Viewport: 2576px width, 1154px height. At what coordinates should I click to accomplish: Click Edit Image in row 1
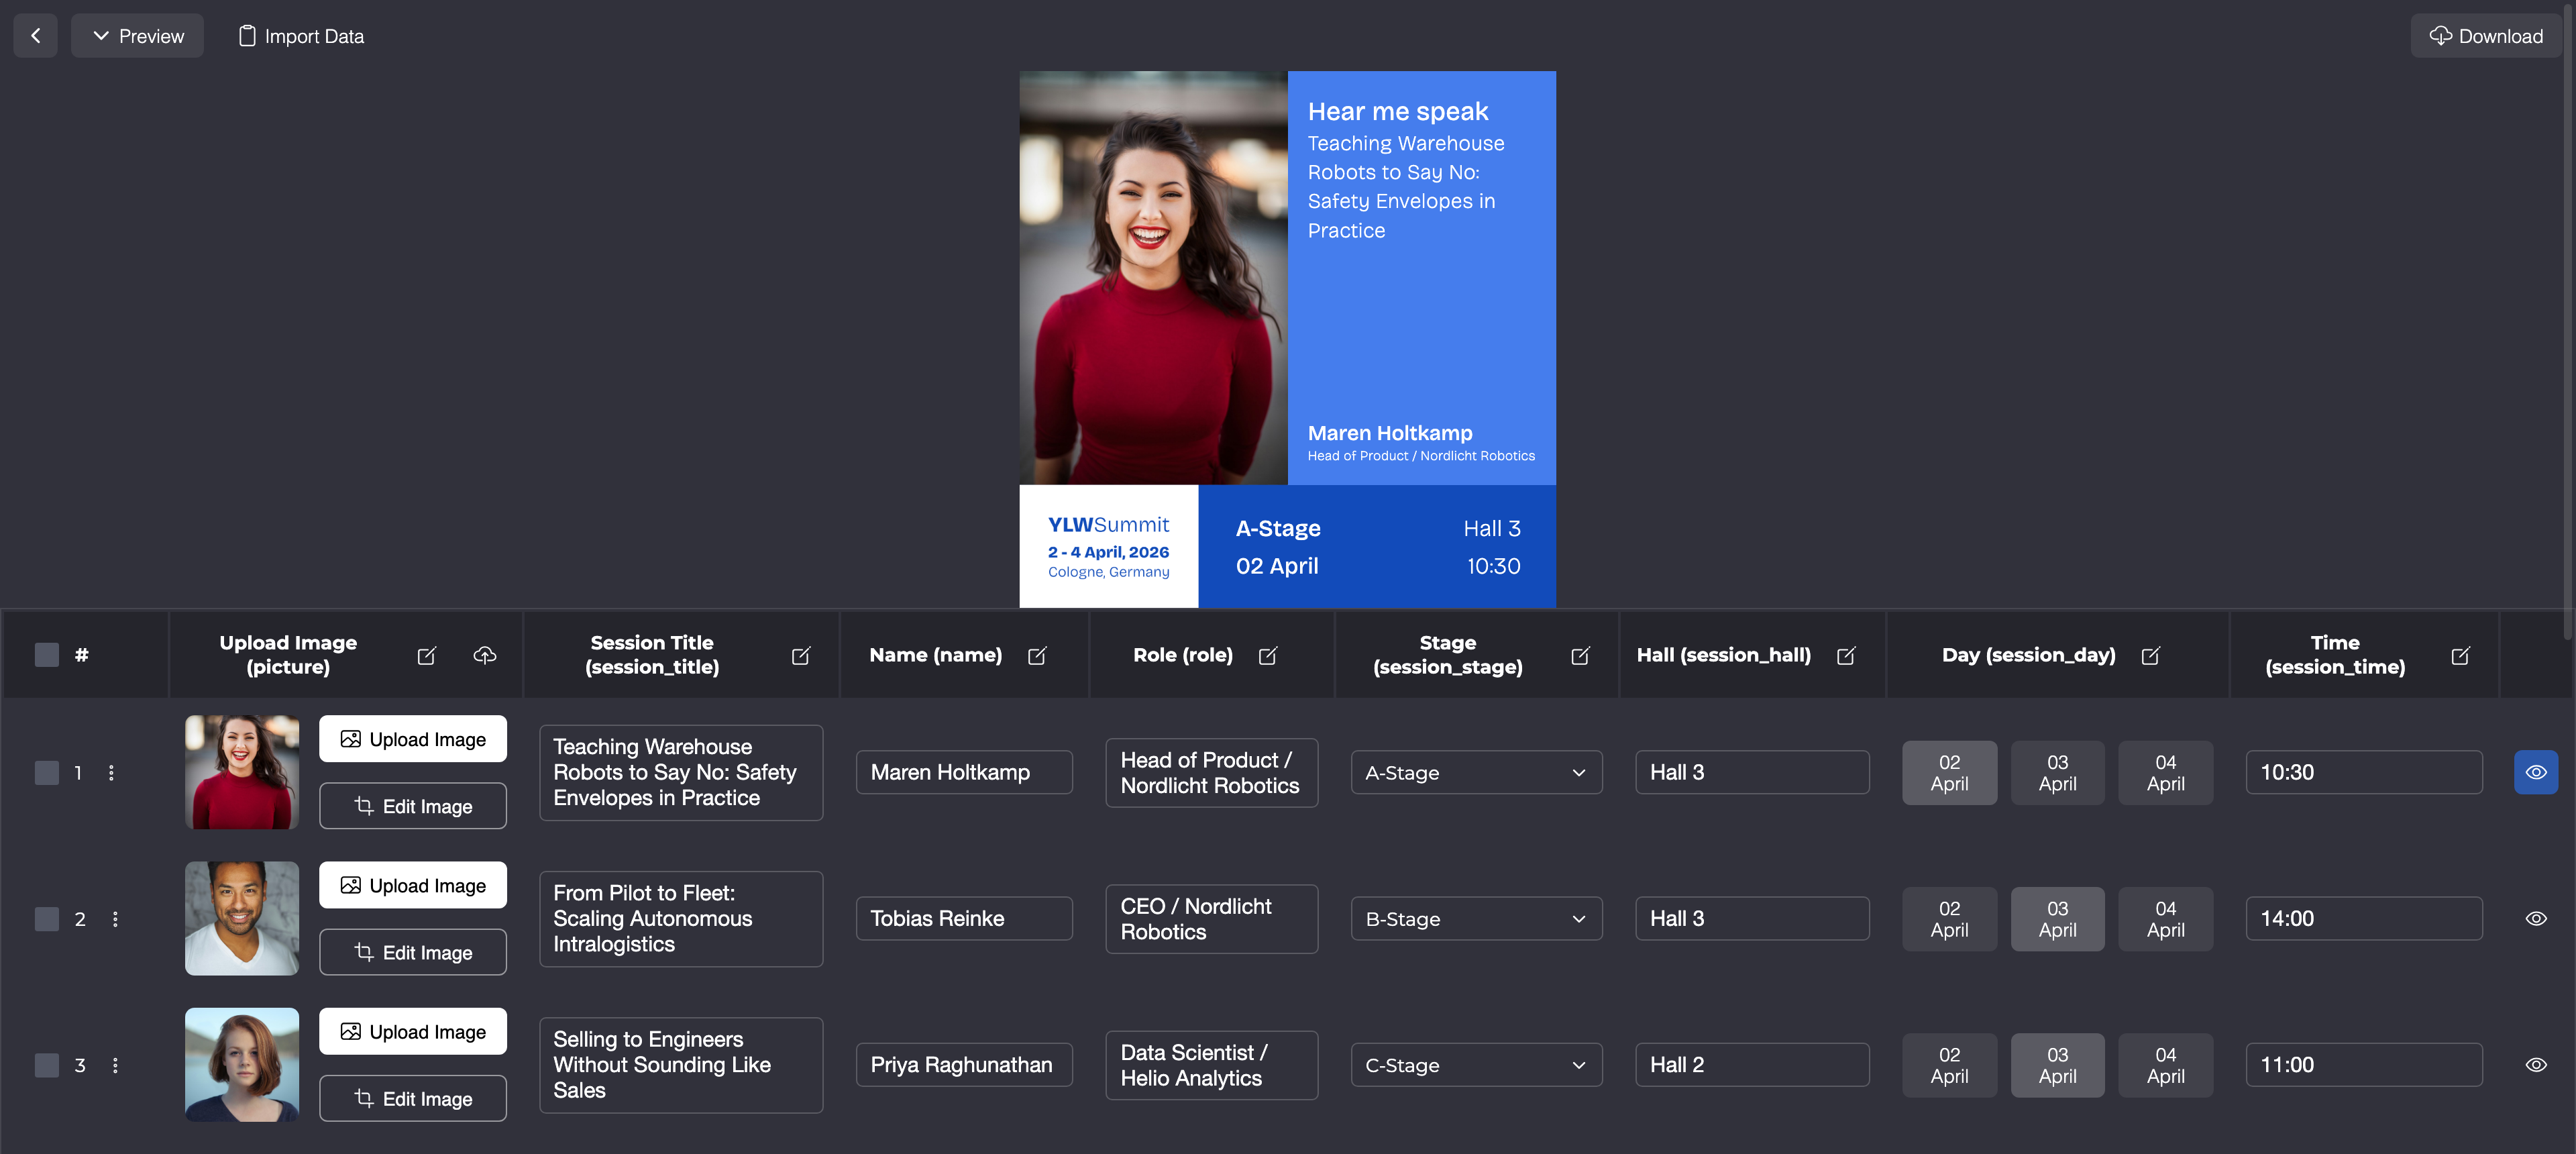click(x=413, y=806)
